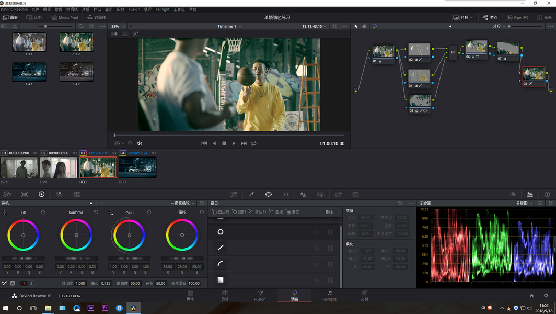
Task: Open the timecode 13:12:43:15 dropdown
Action: click(x=315, y=26)
